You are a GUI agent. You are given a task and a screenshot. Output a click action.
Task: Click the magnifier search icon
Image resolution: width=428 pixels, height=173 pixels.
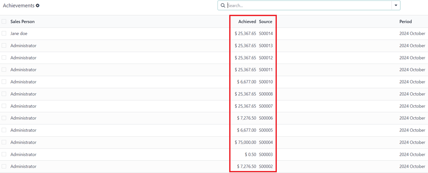coord(223,5)
